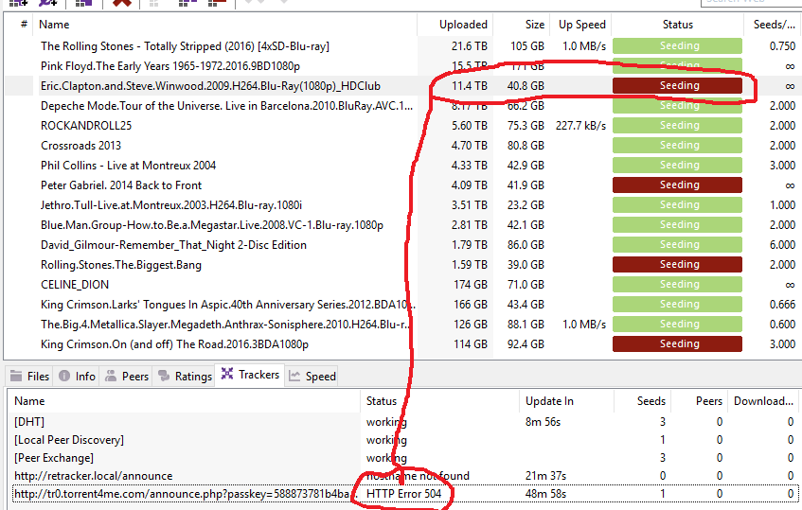Sort trackers by Seeds column
Viewport: 802px width, 510px height.
(642, 401)
